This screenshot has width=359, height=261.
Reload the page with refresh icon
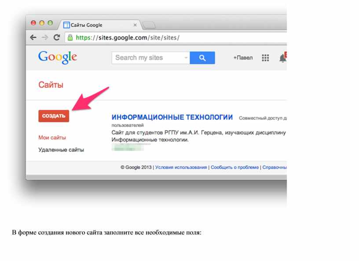pos(57,37)
